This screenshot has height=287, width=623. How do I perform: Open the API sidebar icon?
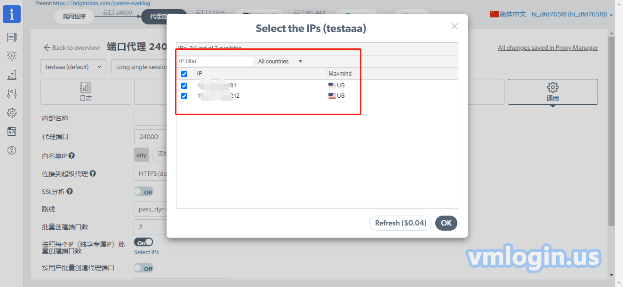(12, 132)
